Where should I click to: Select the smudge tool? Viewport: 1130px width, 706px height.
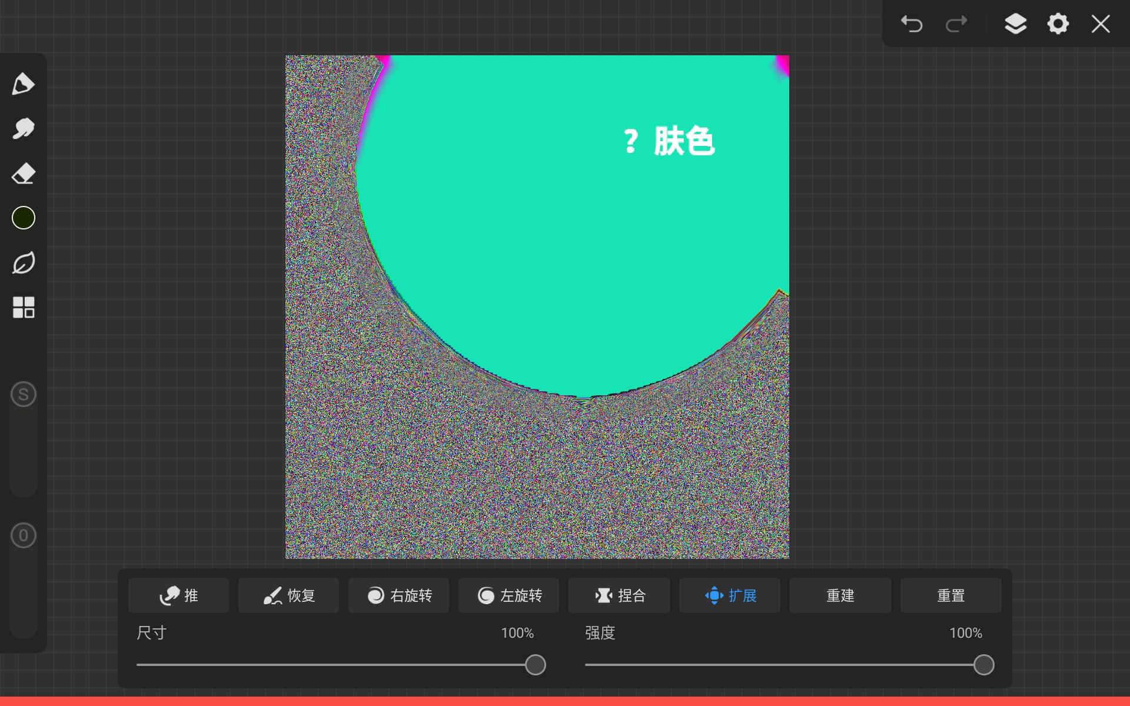[24, 129]
